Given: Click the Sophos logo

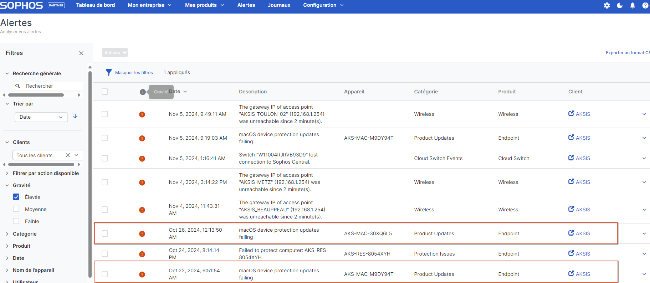Looking at the screenshot, I should pos(21,5).
